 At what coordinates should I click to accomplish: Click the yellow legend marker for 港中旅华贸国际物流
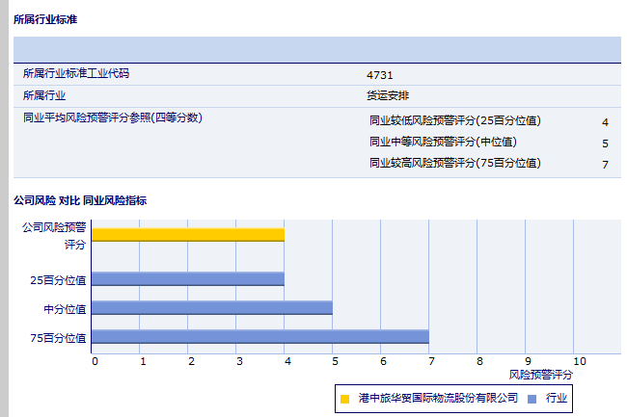(x=345, y=398)
